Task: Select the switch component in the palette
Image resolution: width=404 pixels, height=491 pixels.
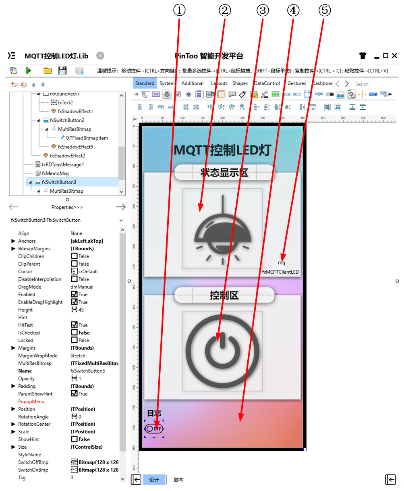Action: pos(330,94)
